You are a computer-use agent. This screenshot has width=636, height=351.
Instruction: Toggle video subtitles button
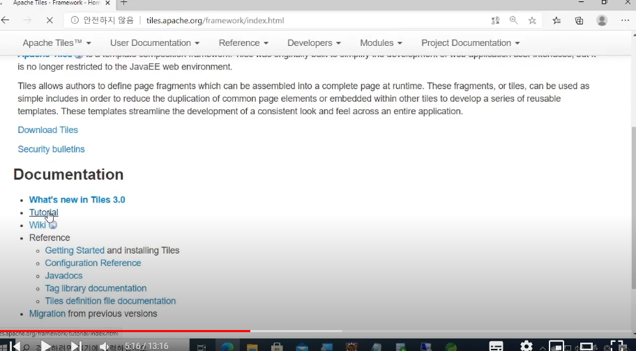click(496, 346)
